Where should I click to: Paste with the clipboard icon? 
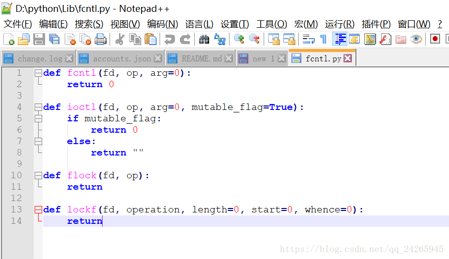pos(151,39)
